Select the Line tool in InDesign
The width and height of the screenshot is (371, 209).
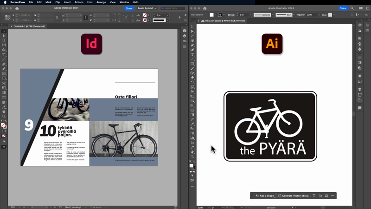4,59
